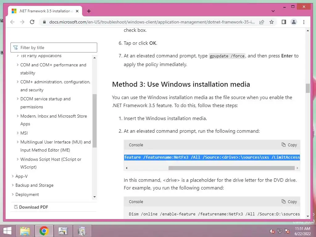Open Chrome's three-dot menu
Image resolution: width=316 pixels, height=237 pixels.
tap(304, 22)
